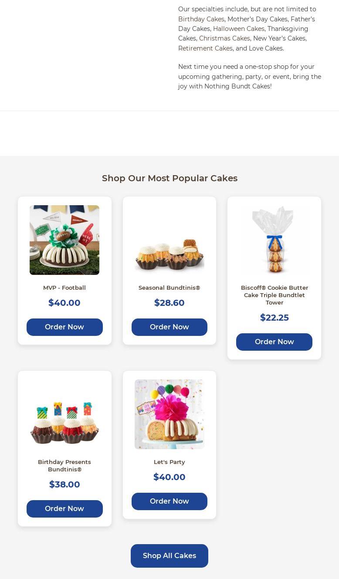Select the Seasonal Bundtinis product title
The image size is (339, 579).
[169, 288]
